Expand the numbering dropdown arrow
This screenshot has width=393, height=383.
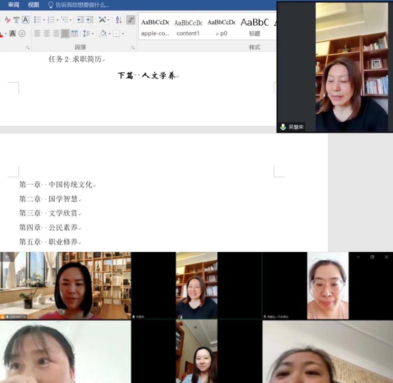pos(58,20)
